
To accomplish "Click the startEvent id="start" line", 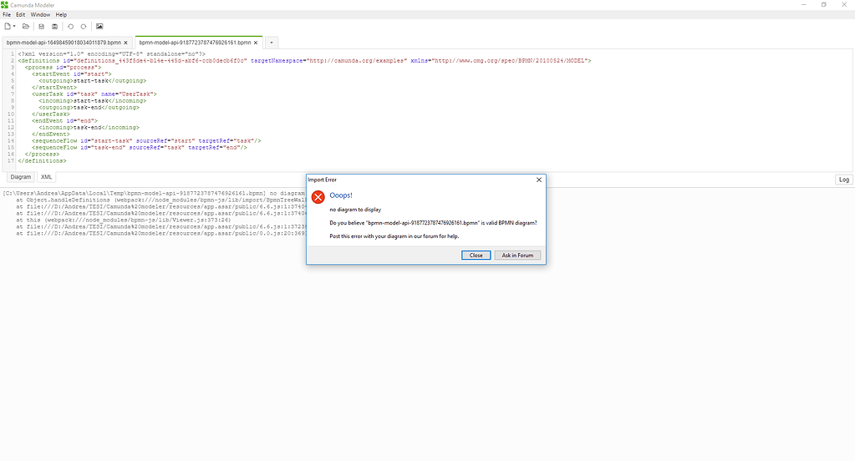I will [x=71, y=74].
